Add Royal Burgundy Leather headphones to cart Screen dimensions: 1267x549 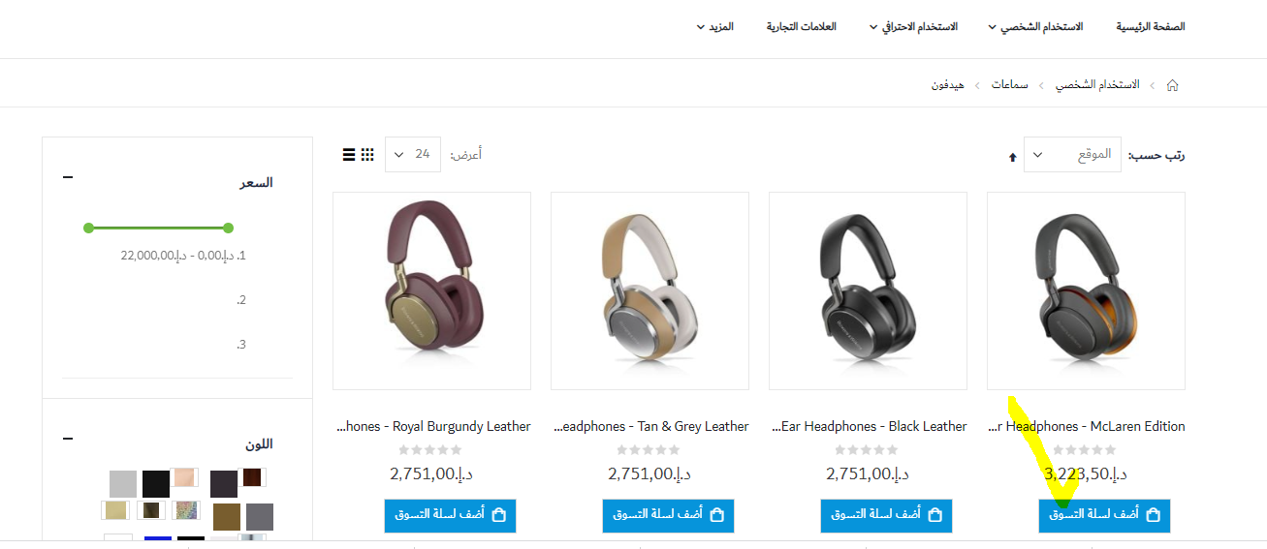(450, 515)
